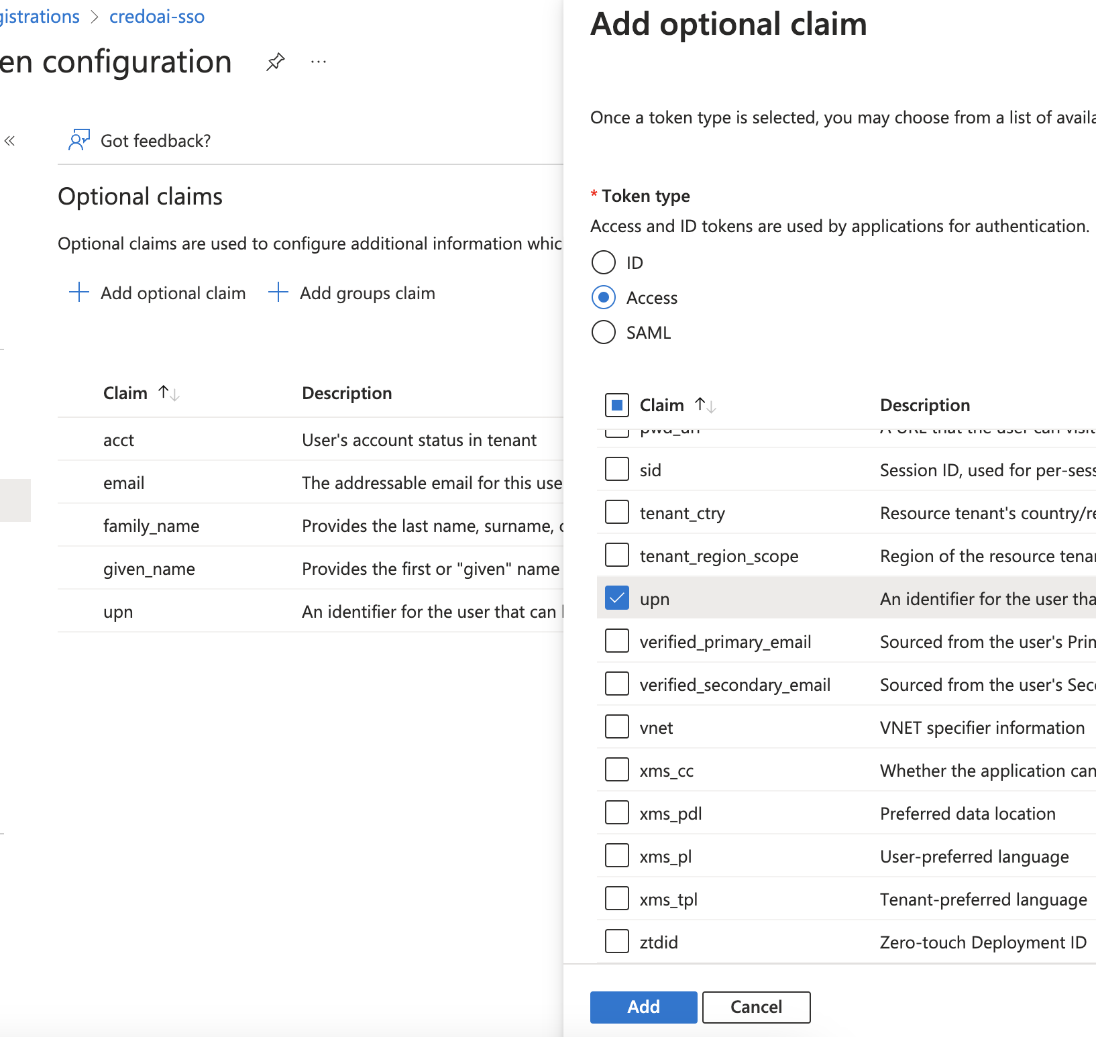
Task: Click the feedback person icon
Action: tap(79, 140)
